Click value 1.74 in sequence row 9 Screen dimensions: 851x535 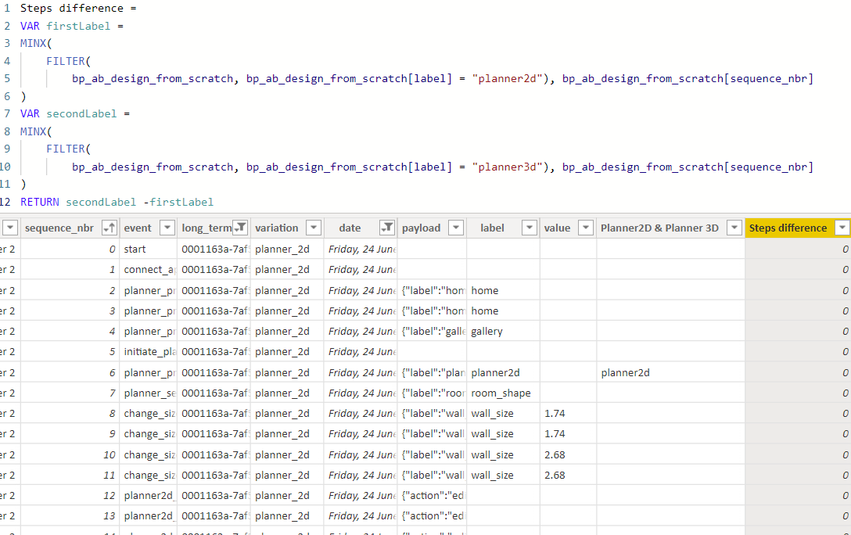tap(568, 433)
